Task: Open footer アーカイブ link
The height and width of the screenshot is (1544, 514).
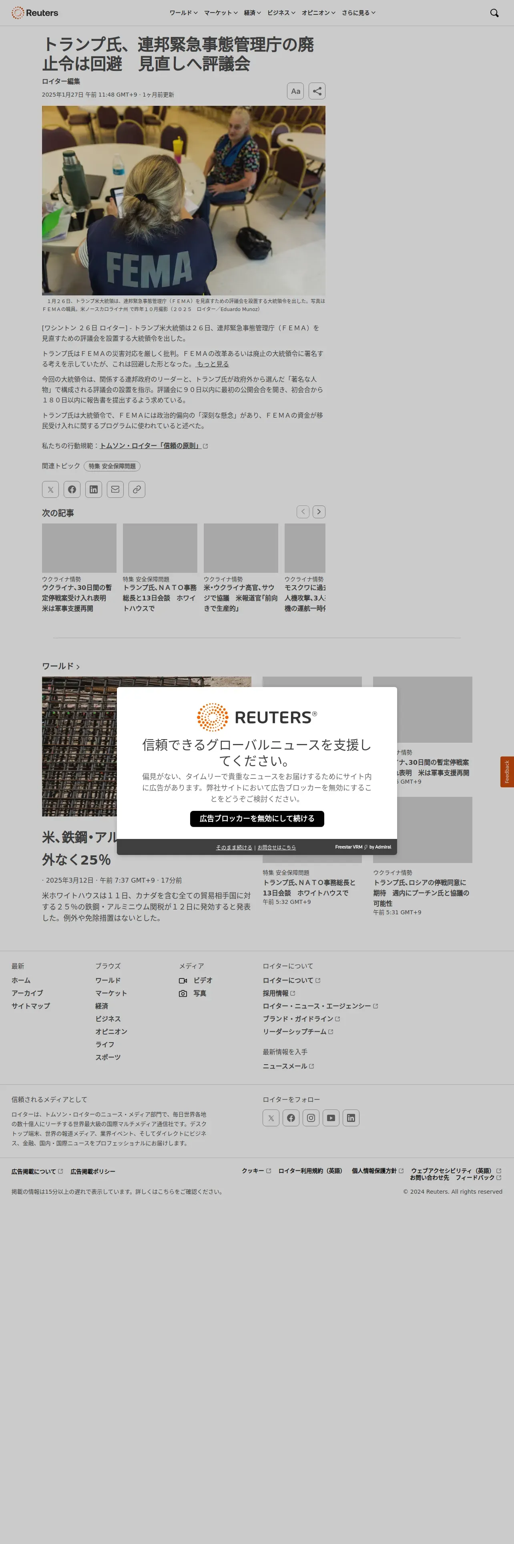Action: click(x=27, y=993)
